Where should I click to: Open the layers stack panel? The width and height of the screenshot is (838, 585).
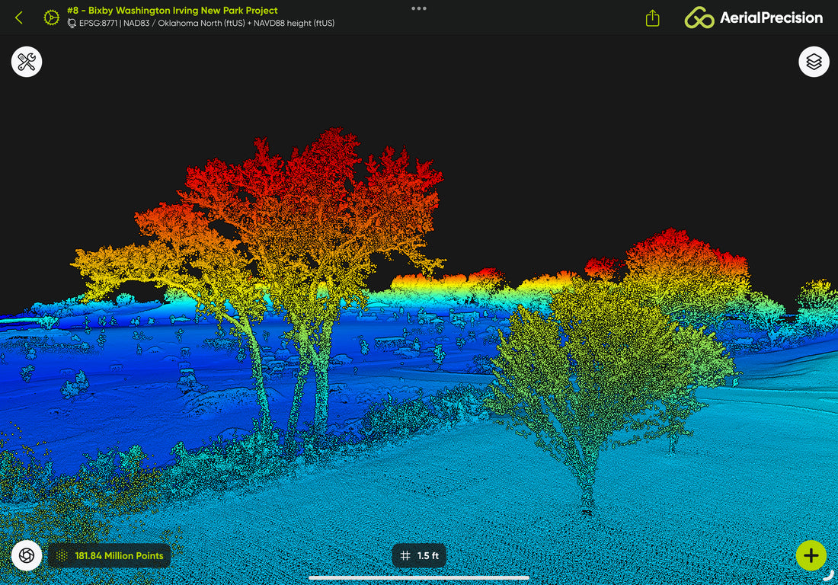pyautogui.click(x=814, y=62)
